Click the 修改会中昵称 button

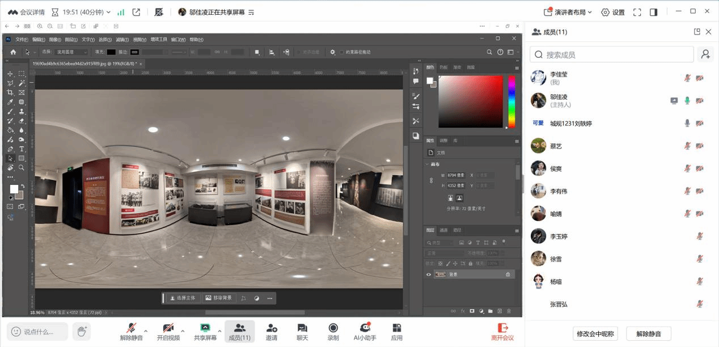596,333
